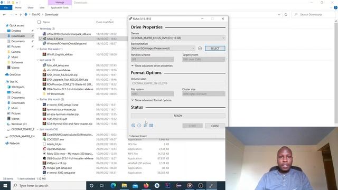Click the Rufus USB taskbar icon
The width and height of the screenshot is (338, 190).
(x=211, y=185)
